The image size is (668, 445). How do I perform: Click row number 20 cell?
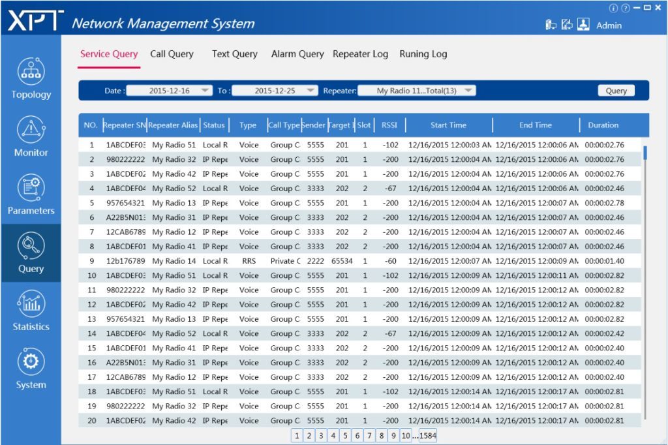click(x=91, y=421)
